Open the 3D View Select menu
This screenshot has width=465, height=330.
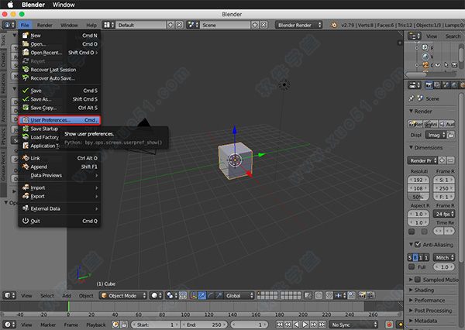[47, 296]
